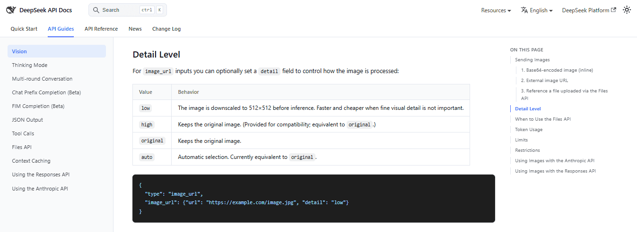Click the language translate icon
Viewport: 637px width, 232px height.
tap(524, 10)
